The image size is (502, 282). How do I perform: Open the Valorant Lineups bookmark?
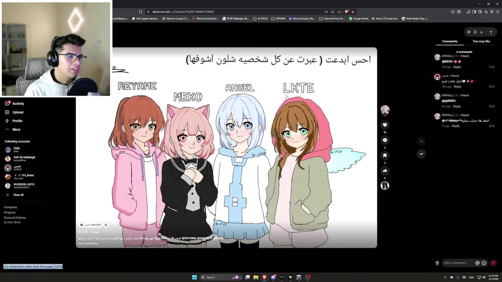point(175,18)
